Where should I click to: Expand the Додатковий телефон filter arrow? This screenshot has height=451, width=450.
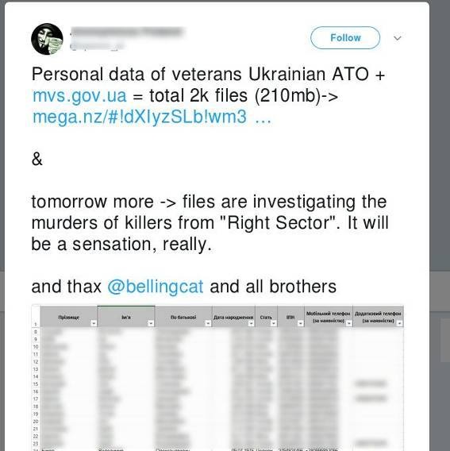click(x=399, y=323)
